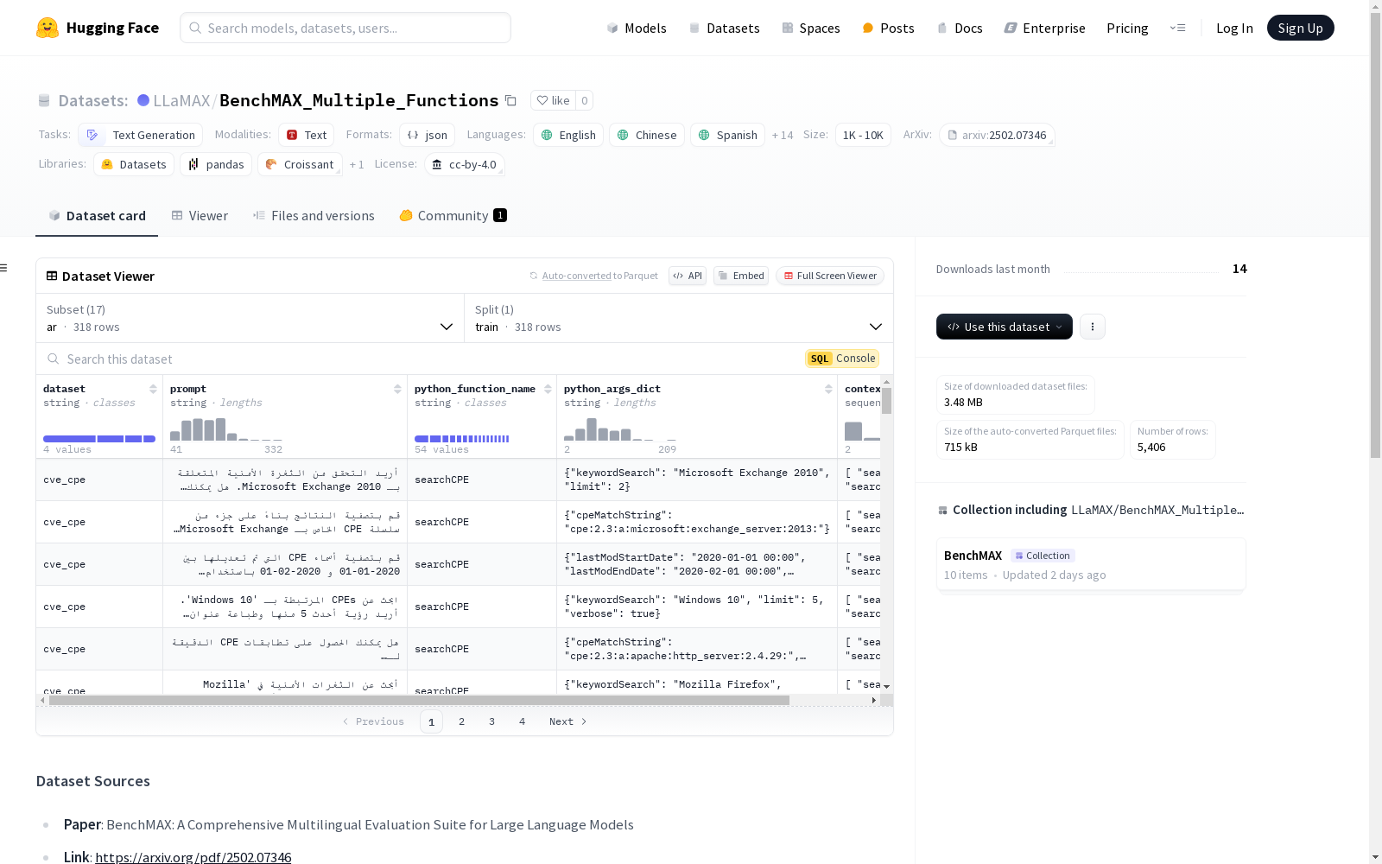Click the python_args_dict lengths histogram

click(x=620, y=429)
